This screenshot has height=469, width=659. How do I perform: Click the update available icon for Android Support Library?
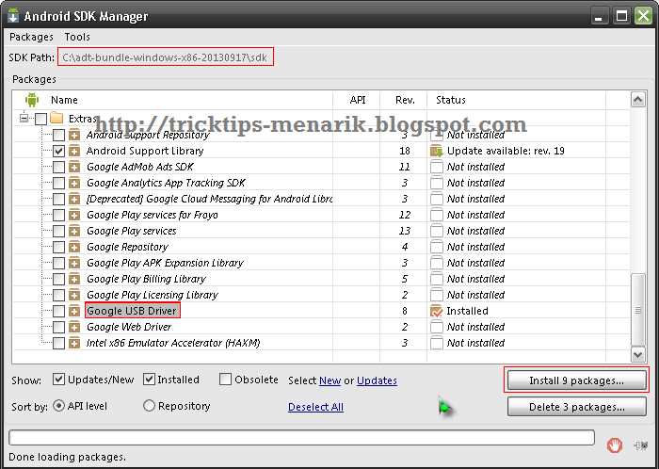click(x=437, y=151)
